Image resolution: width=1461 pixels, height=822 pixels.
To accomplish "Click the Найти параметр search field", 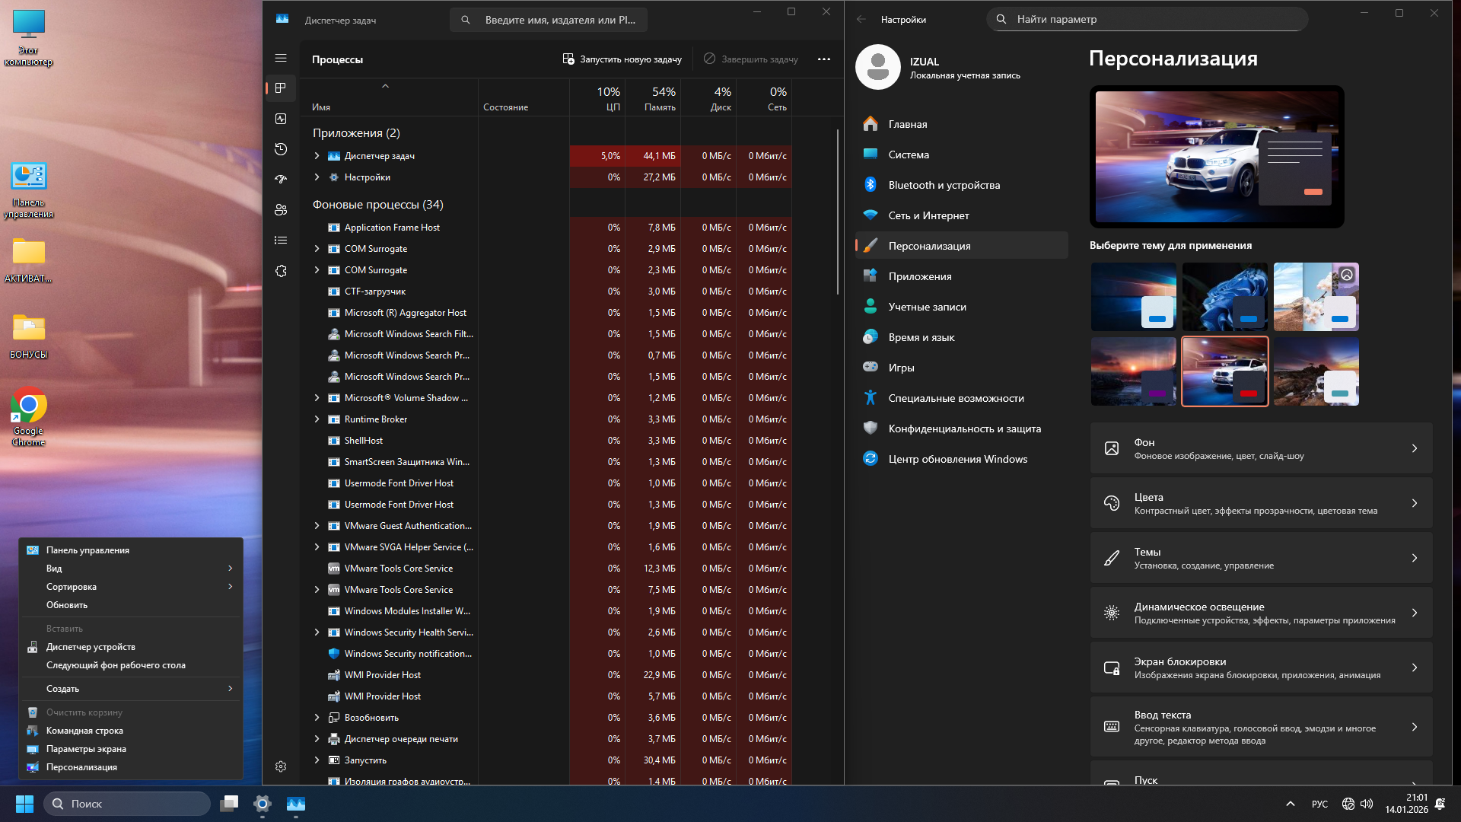I will (x=1147, y=19).
